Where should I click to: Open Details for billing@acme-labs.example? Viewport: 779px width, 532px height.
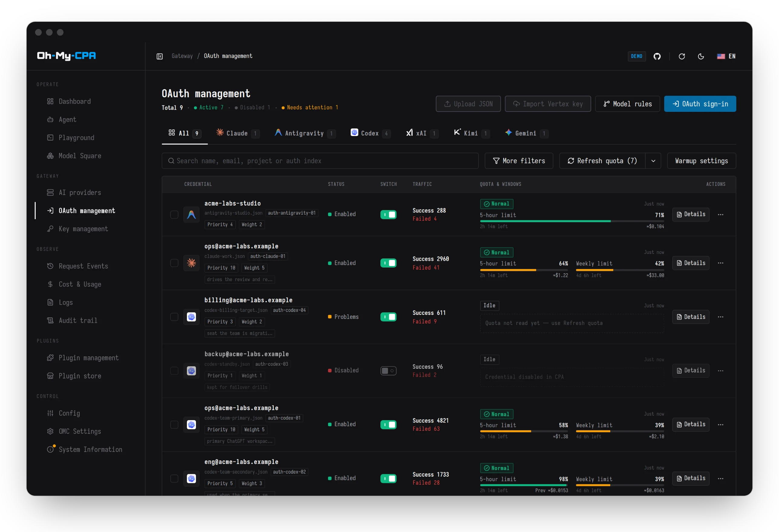click(690, 316)
